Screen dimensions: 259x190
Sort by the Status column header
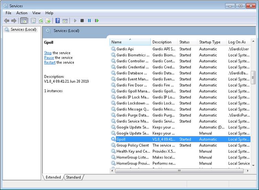click(x=187, y=42)
